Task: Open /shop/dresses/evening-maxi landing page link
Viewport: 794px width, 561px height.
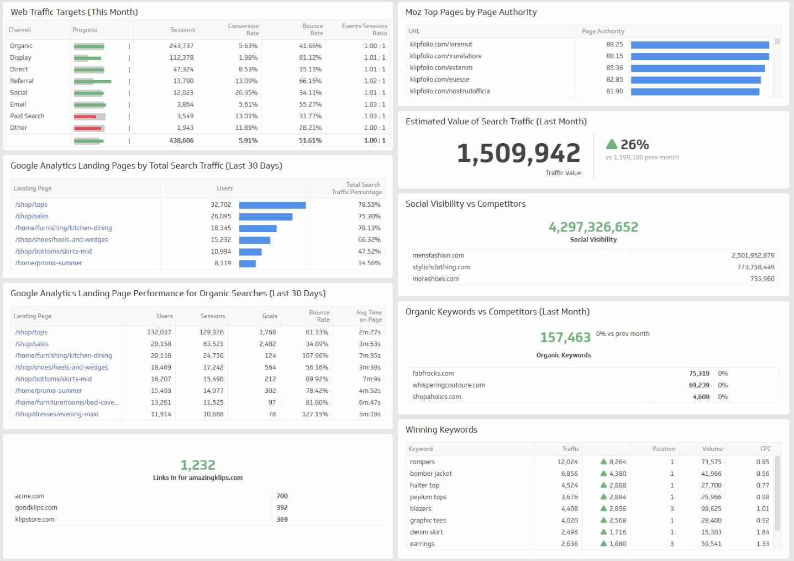Action: click(57, 414)
